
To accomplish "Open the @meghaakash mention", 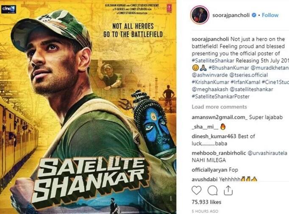I will click(x=210, y=89).
